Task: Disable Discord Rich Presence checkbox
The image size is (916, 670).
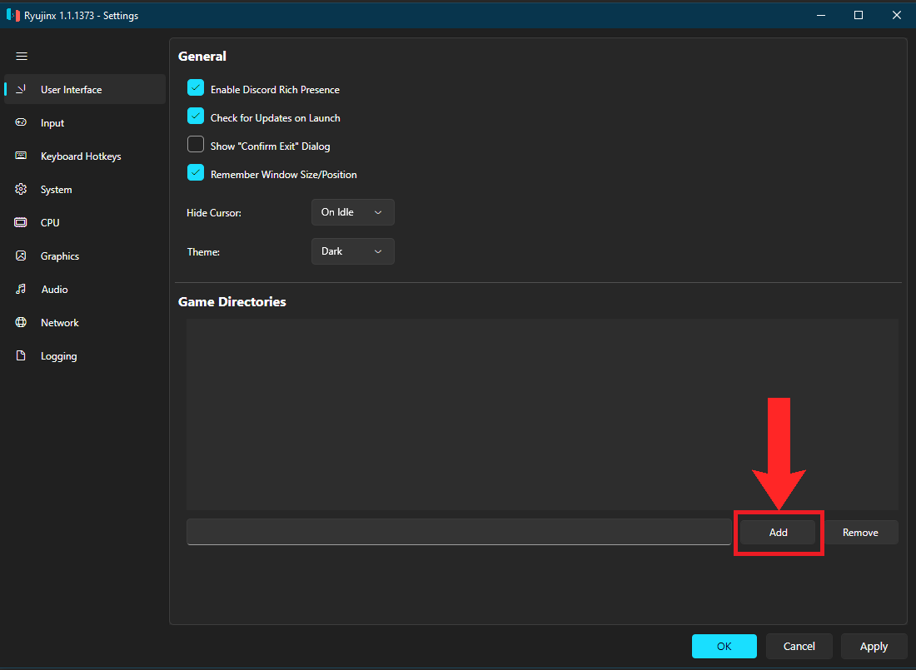Action: [196, 87]
